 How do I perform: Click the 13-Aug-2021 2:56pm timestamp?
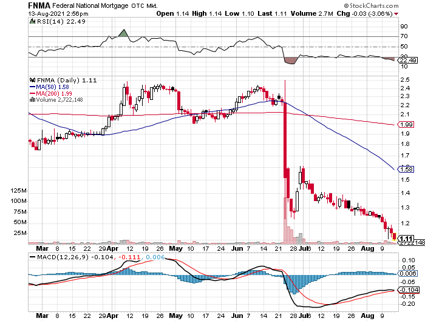(58, 13)
